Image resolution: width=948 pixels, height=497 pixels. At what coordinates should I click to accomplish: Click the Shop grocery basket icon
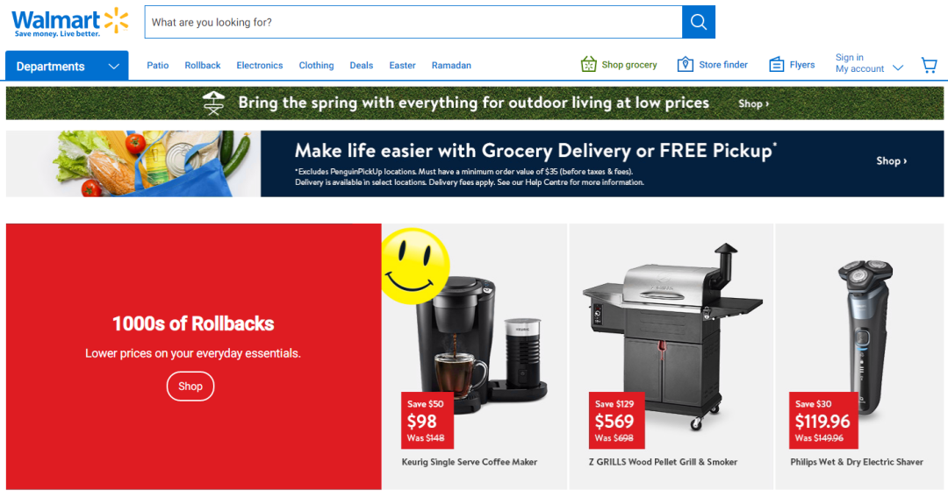click(x=588, y=64)
